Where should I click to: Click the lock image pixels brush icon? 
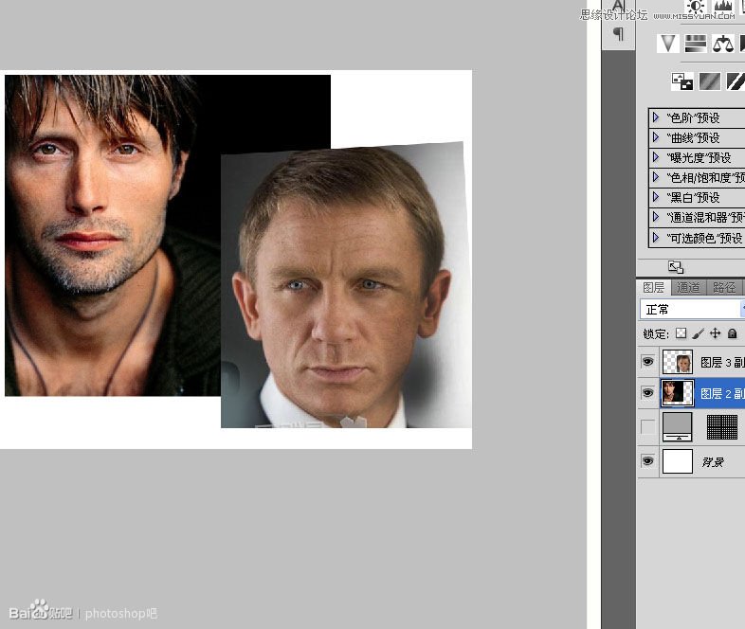pos(698,333)
